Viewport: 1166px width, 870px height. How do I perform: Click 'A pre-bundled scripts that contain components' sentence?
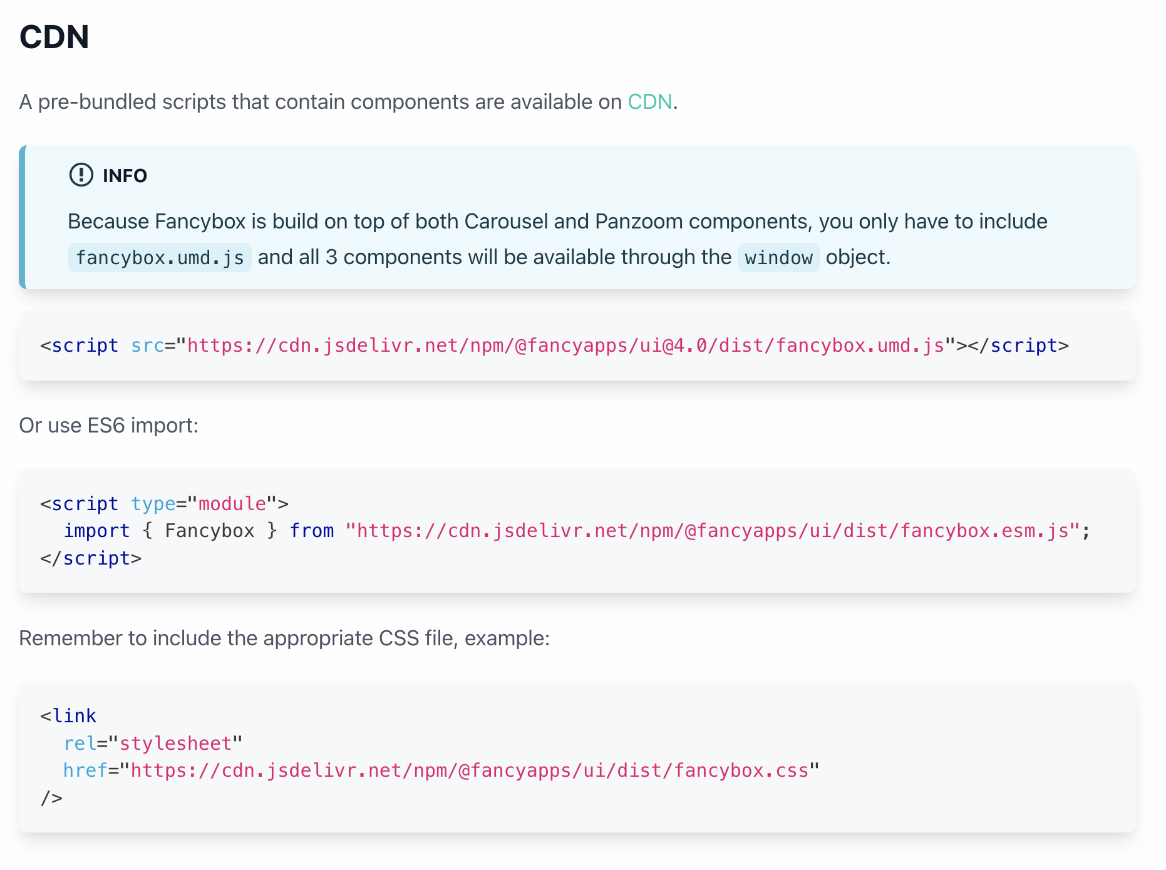(x=349, y=101)
